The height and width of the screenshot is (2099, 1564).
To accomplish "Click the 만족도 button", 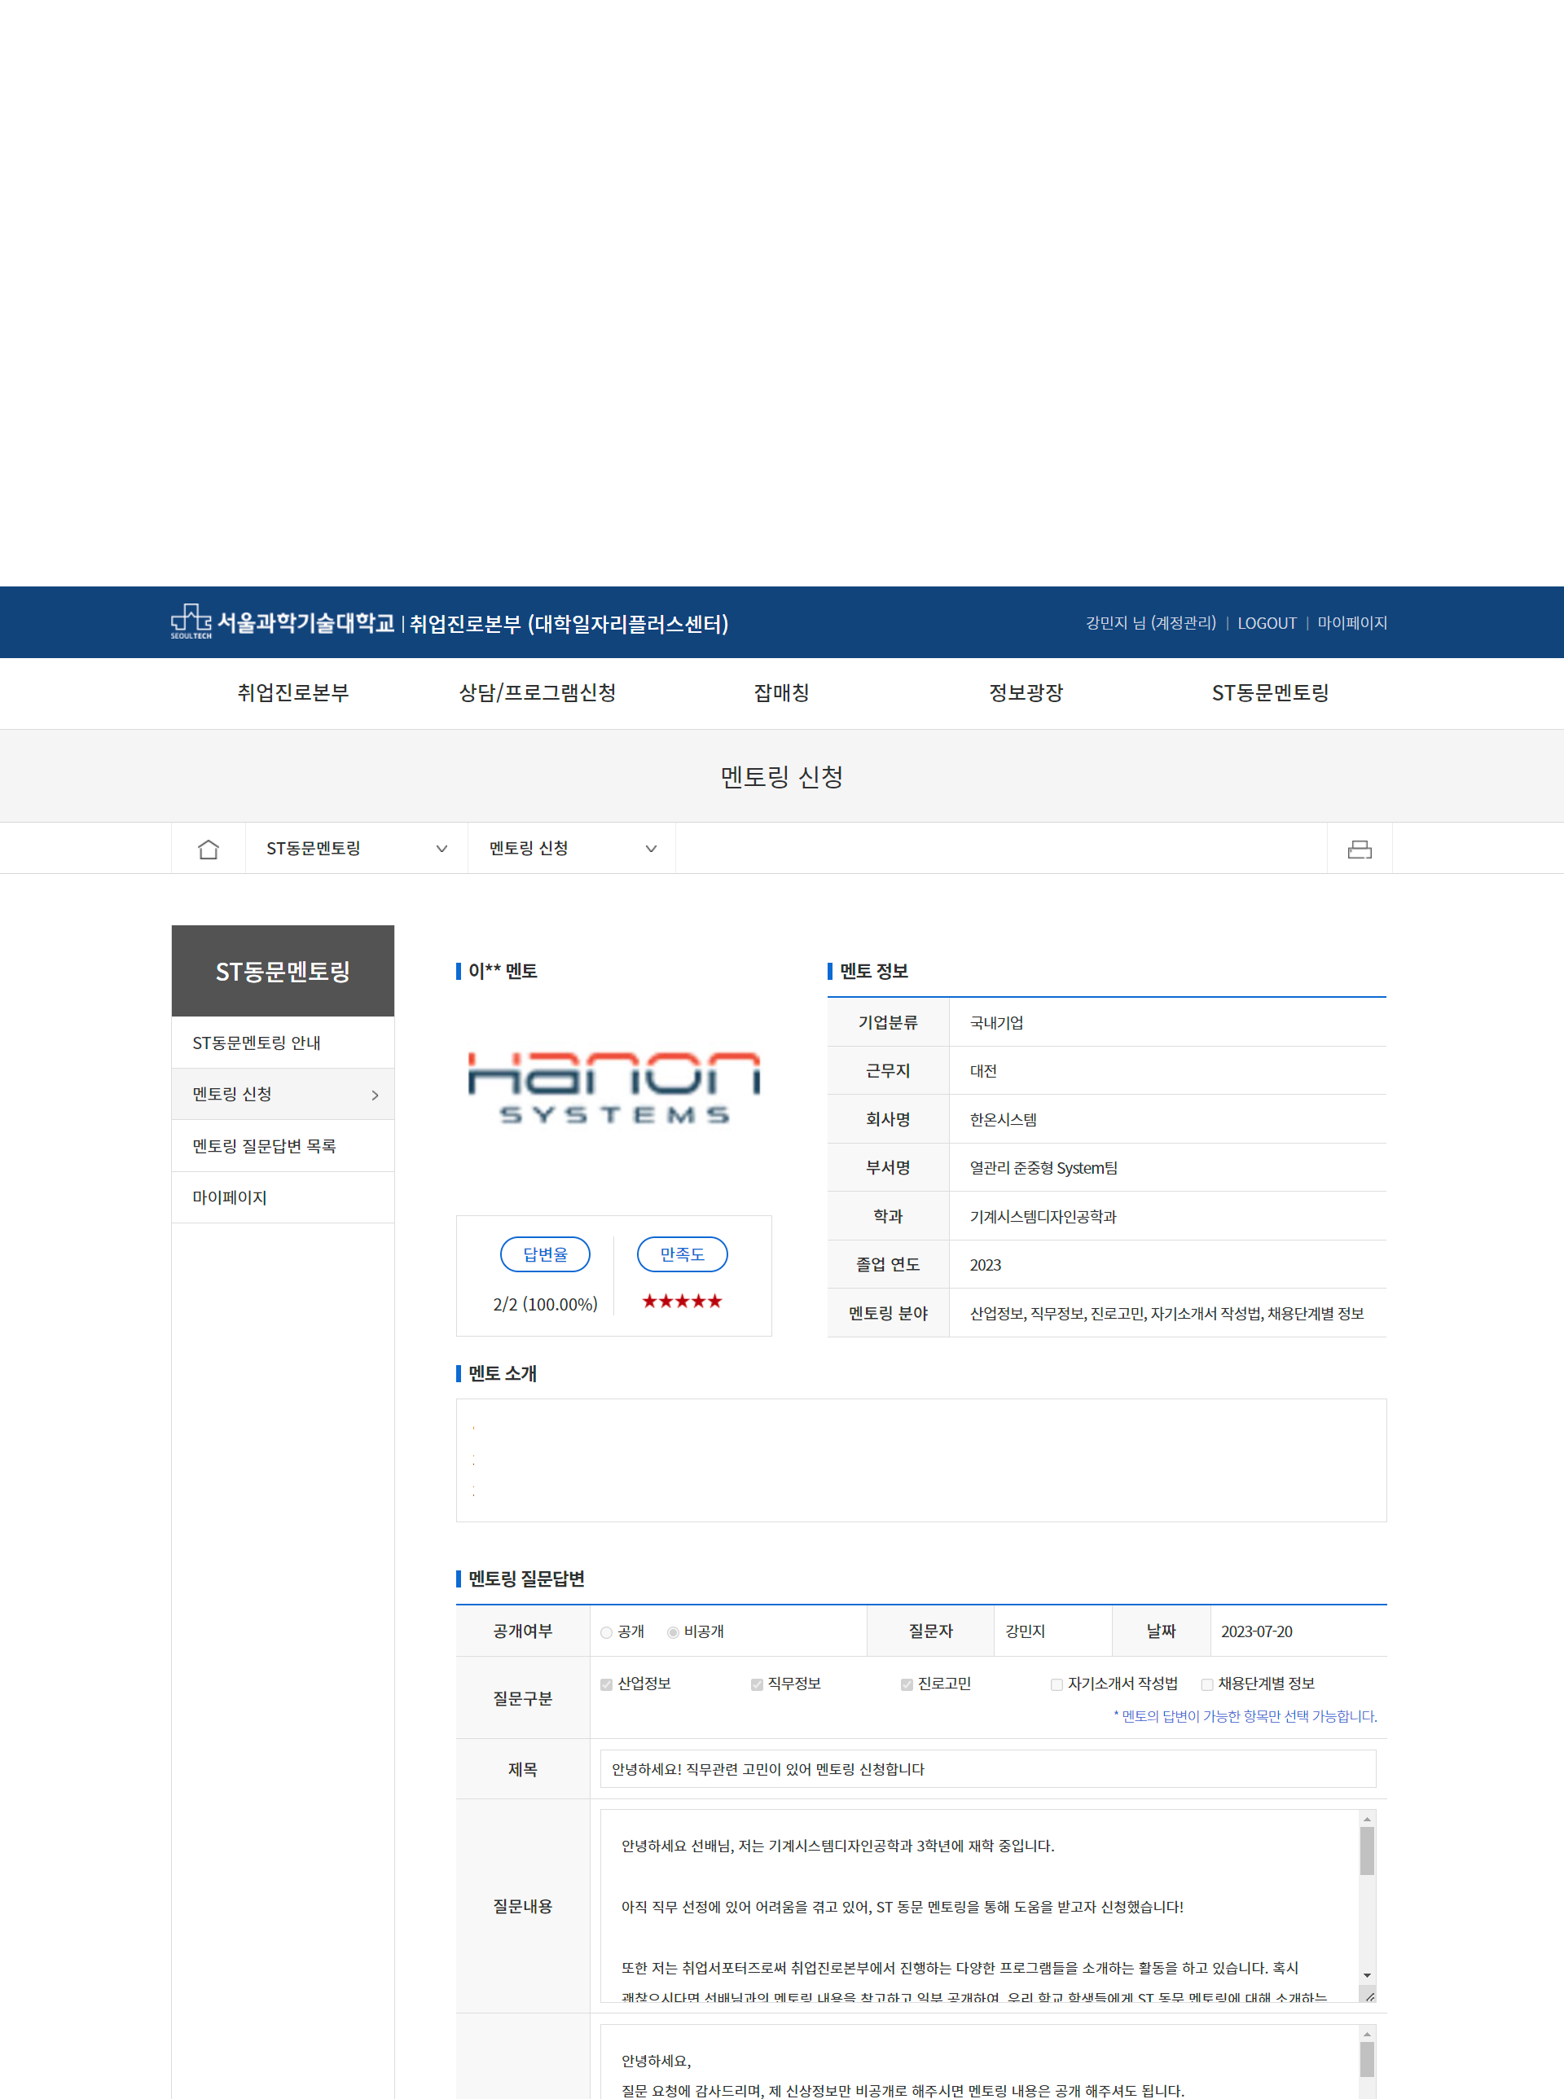I will [682, 1254].
